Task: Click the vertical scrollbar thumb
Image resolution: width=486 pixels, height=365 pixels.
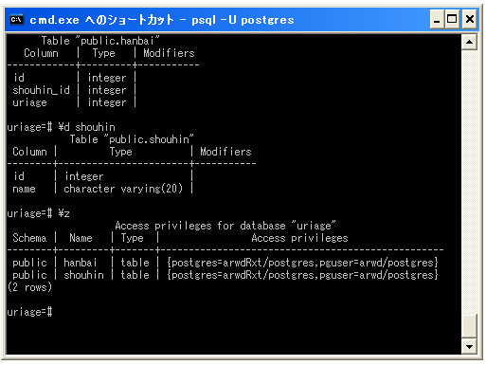Action: coord(469,326)
